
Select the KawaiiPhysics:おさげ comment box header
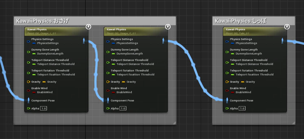pyautogui.click(x=95, y=21)
